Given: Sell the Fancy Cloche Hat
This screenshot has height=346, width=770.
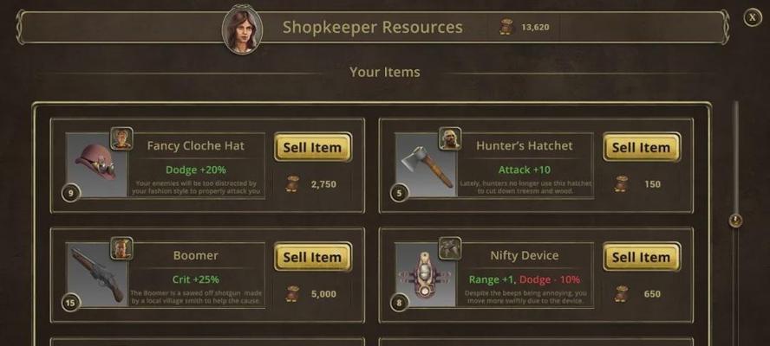Looking at the screenshot, I should pyautogui.click(x=313, y=147).
